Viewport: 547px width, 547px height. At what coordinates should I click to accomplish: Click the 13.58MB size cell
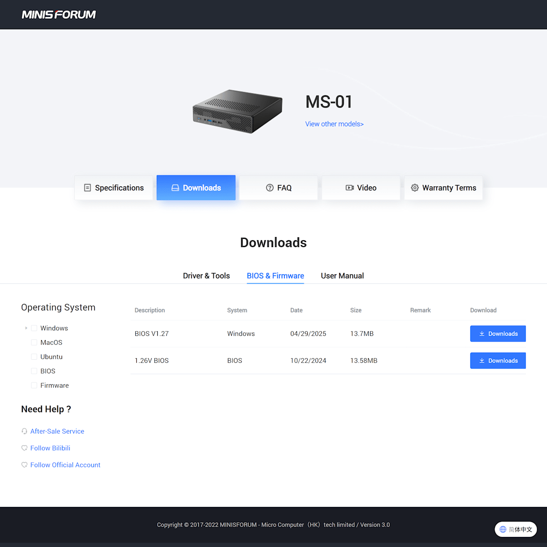coord(364,361)
